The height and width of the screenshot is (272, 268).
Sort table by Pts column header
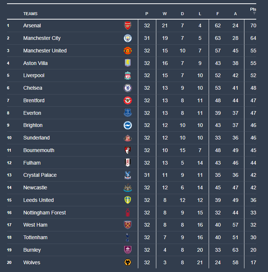click(x=253, y=9)
